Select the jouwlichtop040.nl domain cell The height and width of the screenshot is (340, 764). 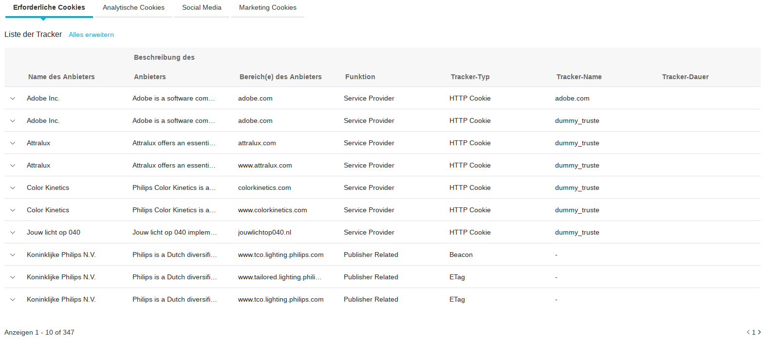point(264,233)
